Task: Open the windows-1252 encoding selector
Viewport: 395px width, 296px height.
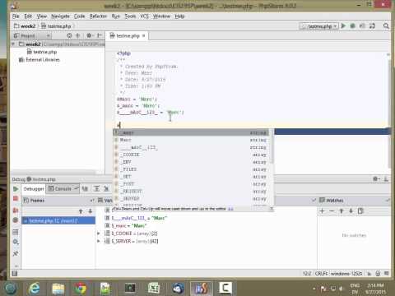Action: tap(346, 274)
